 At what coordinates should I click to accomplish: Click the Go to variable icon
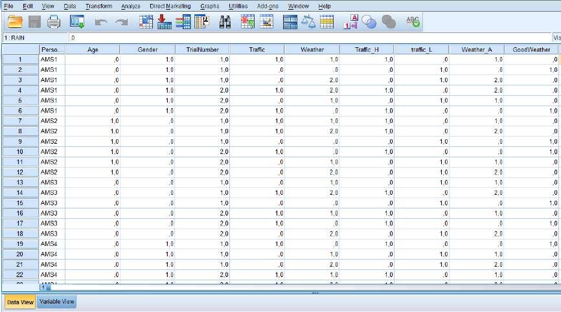point(165,22)
